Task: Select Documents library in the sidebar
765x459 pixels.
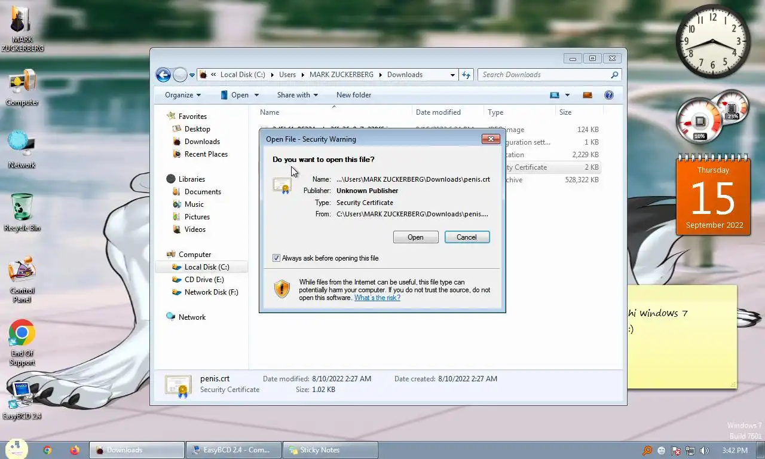Action: (x=203, y=192)
